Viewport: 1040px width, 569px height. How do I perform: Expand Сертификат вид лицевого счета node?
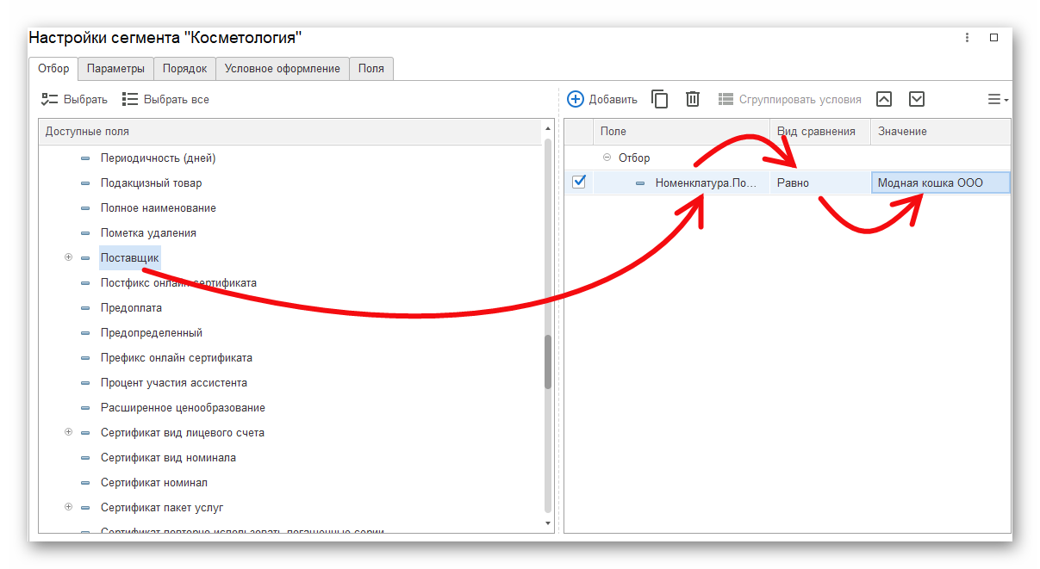68,432
